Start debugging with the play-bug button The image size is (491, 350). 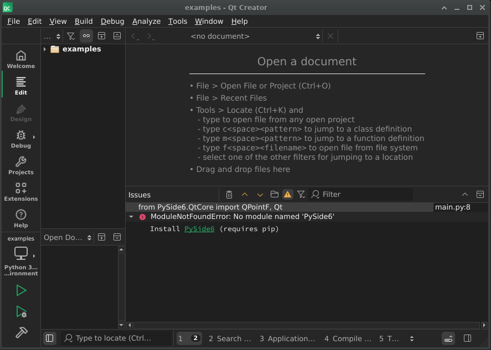[x=21, y=311]
